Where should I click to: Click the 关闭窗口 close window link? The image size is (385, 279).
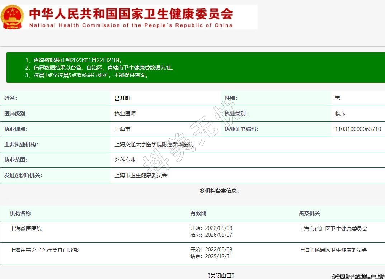(221, 275)
